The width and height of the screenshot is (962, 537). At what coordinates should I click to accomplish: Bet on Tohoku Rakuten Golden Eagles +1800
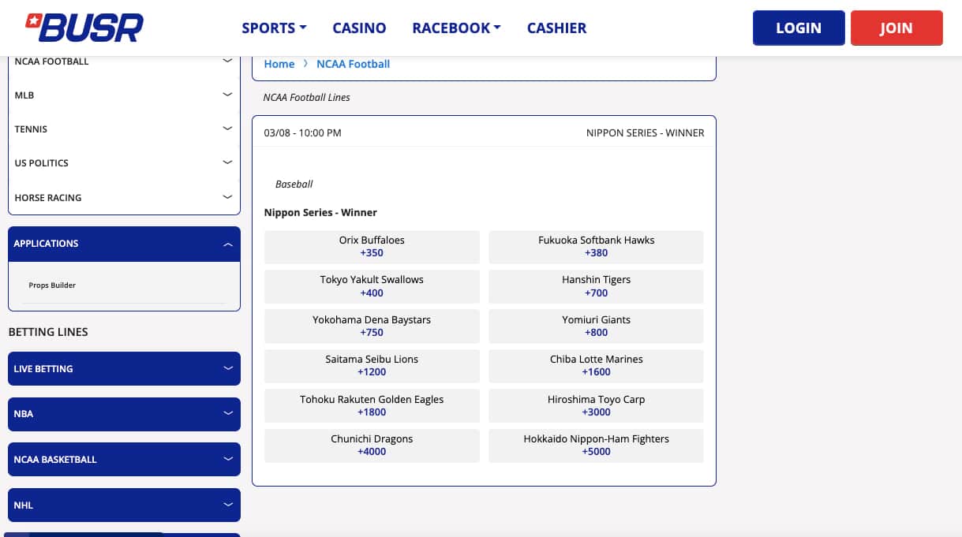coord(372,405)
